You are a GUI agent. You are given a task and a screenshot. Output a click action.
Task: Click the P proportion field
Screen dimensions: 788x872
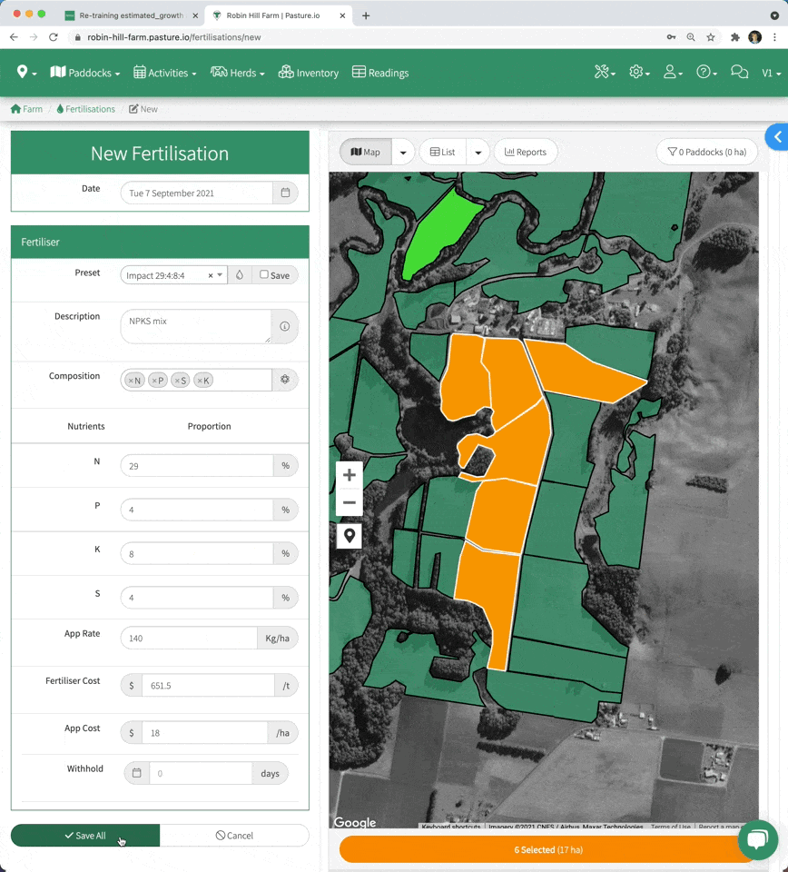pyautogui.click(x=197, y=510)
